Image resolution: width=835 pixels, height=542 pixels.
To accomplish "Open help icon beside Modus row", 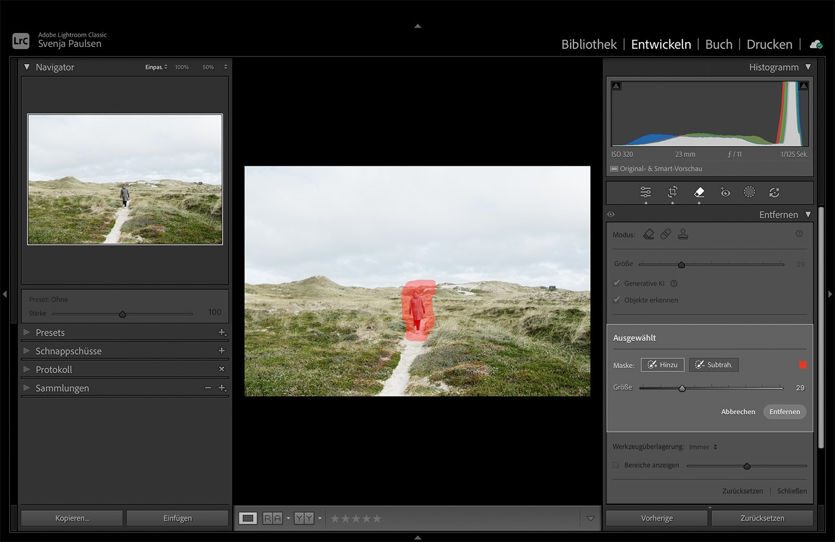I will click(799, 234).
